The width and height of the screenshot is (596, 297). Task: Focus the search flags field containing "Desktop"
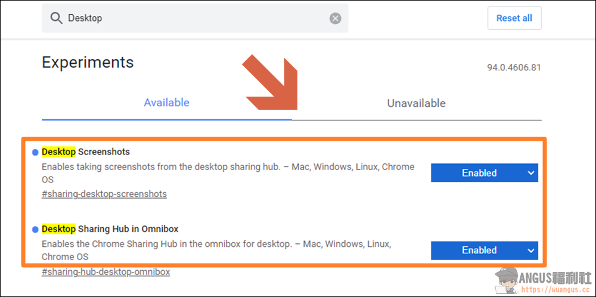[197, 18]
